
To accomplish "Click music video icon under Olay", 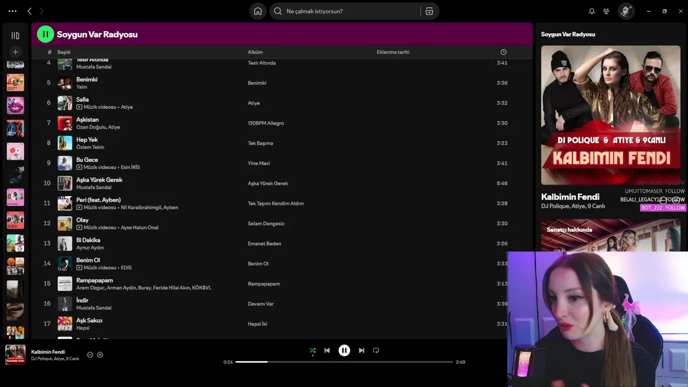I will point(79,227).
